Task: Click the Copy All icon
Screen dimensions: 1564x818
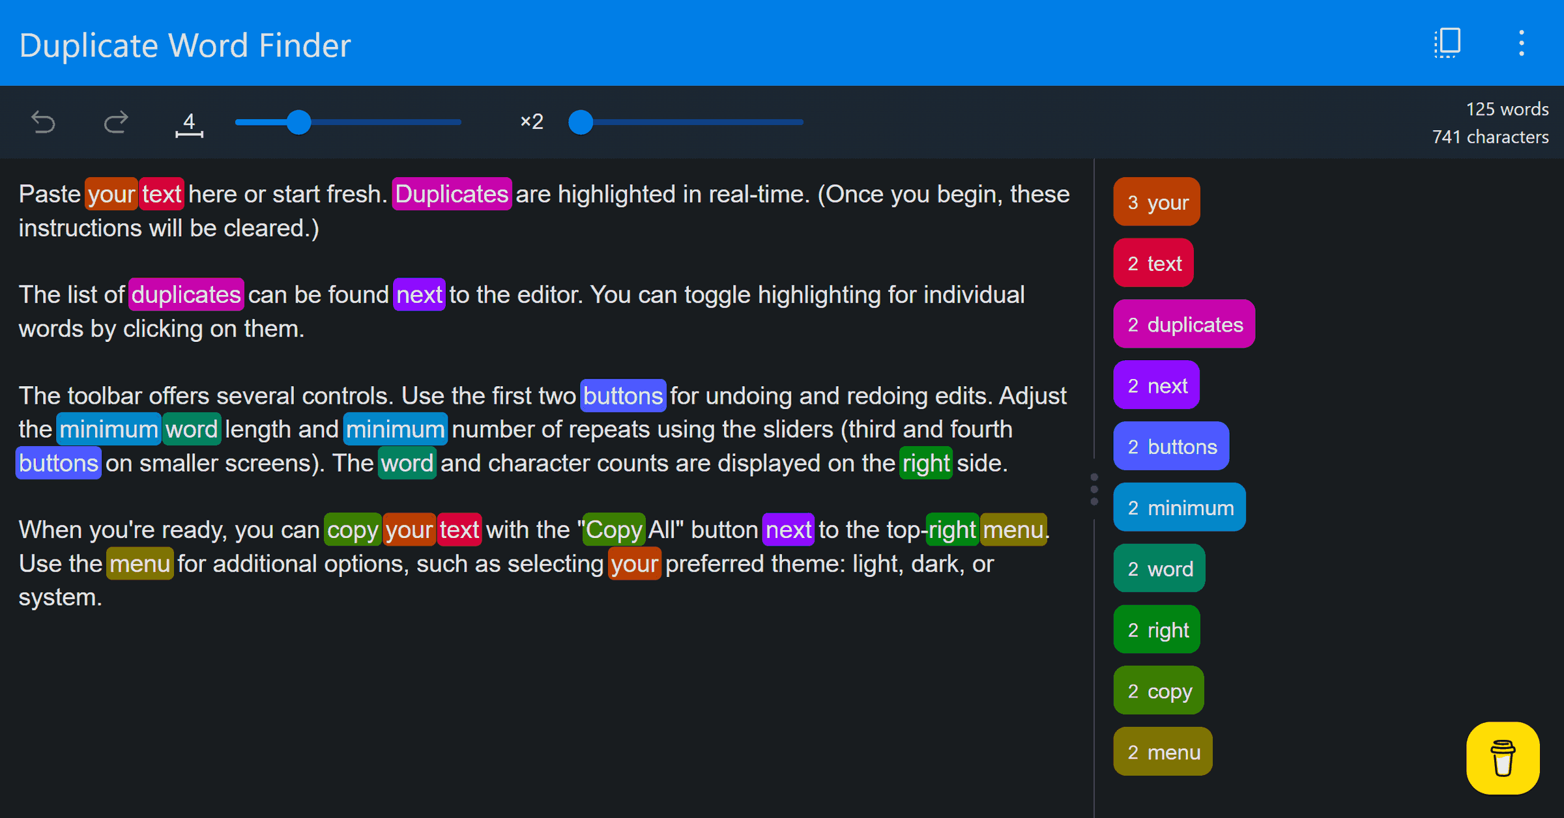Action: (1445, 42)
